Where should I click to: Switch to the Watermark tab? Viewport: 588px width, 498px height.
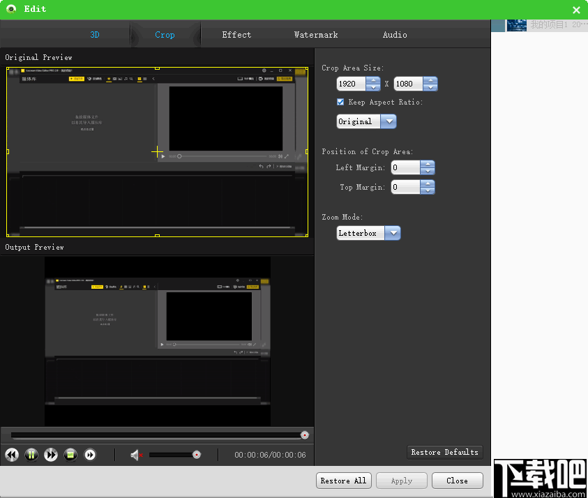point(316,34)
